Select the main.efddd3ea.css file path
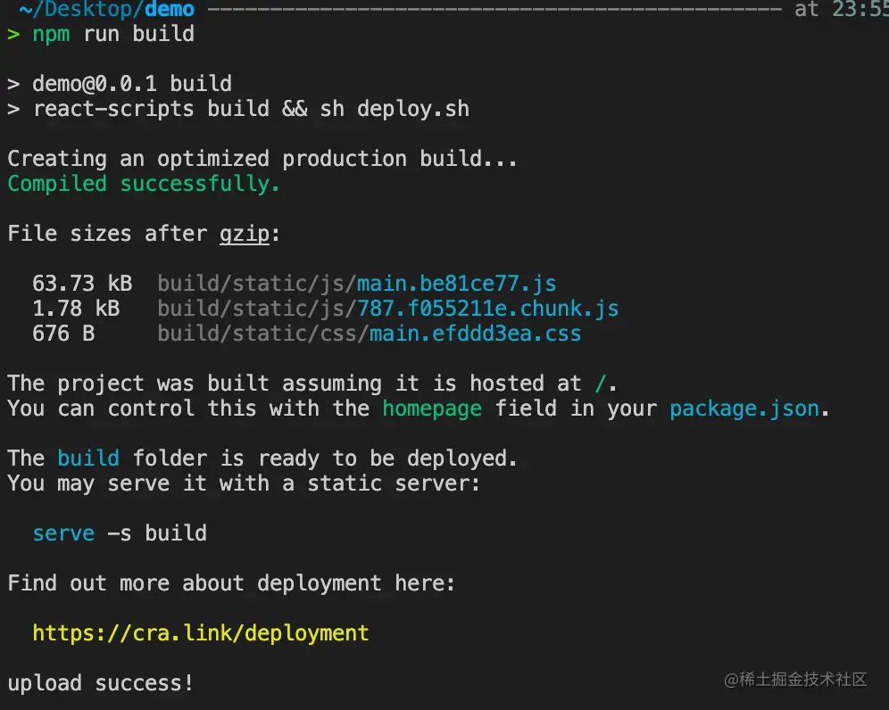Image resolution: width=889 pixels, height=710 pixels. 370,334
